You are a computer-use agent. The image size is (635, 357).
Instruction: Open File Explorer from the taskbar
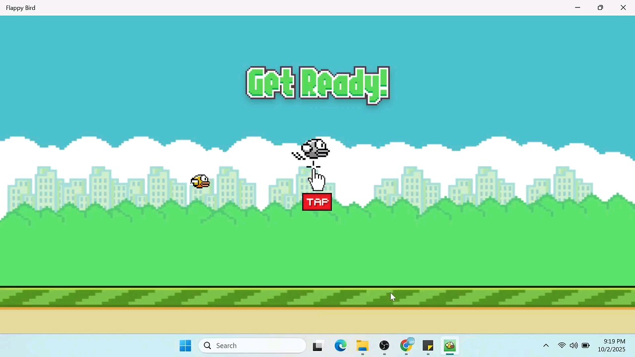point(363,346)
